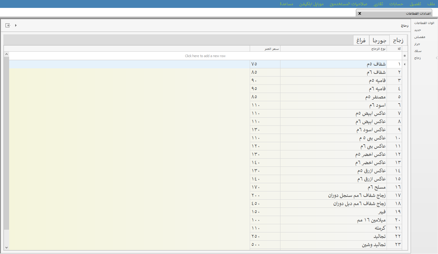Select الوان القطاعات in the side list
This screenshot has width=438, height=254.
tap(424, 23)
